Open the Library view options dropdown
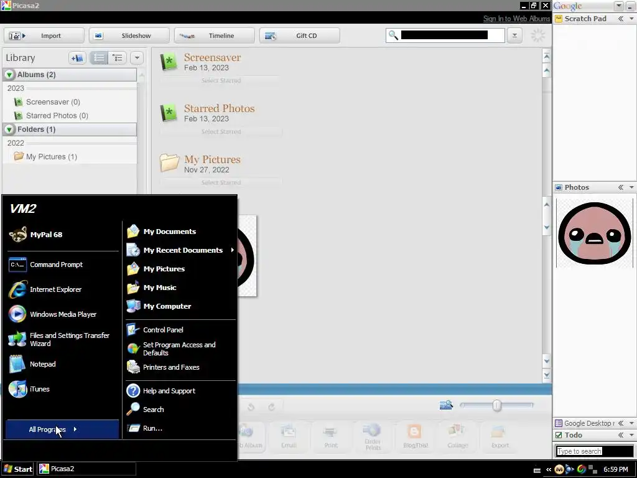This screenshot has height=478, width=637. (137, 58)
